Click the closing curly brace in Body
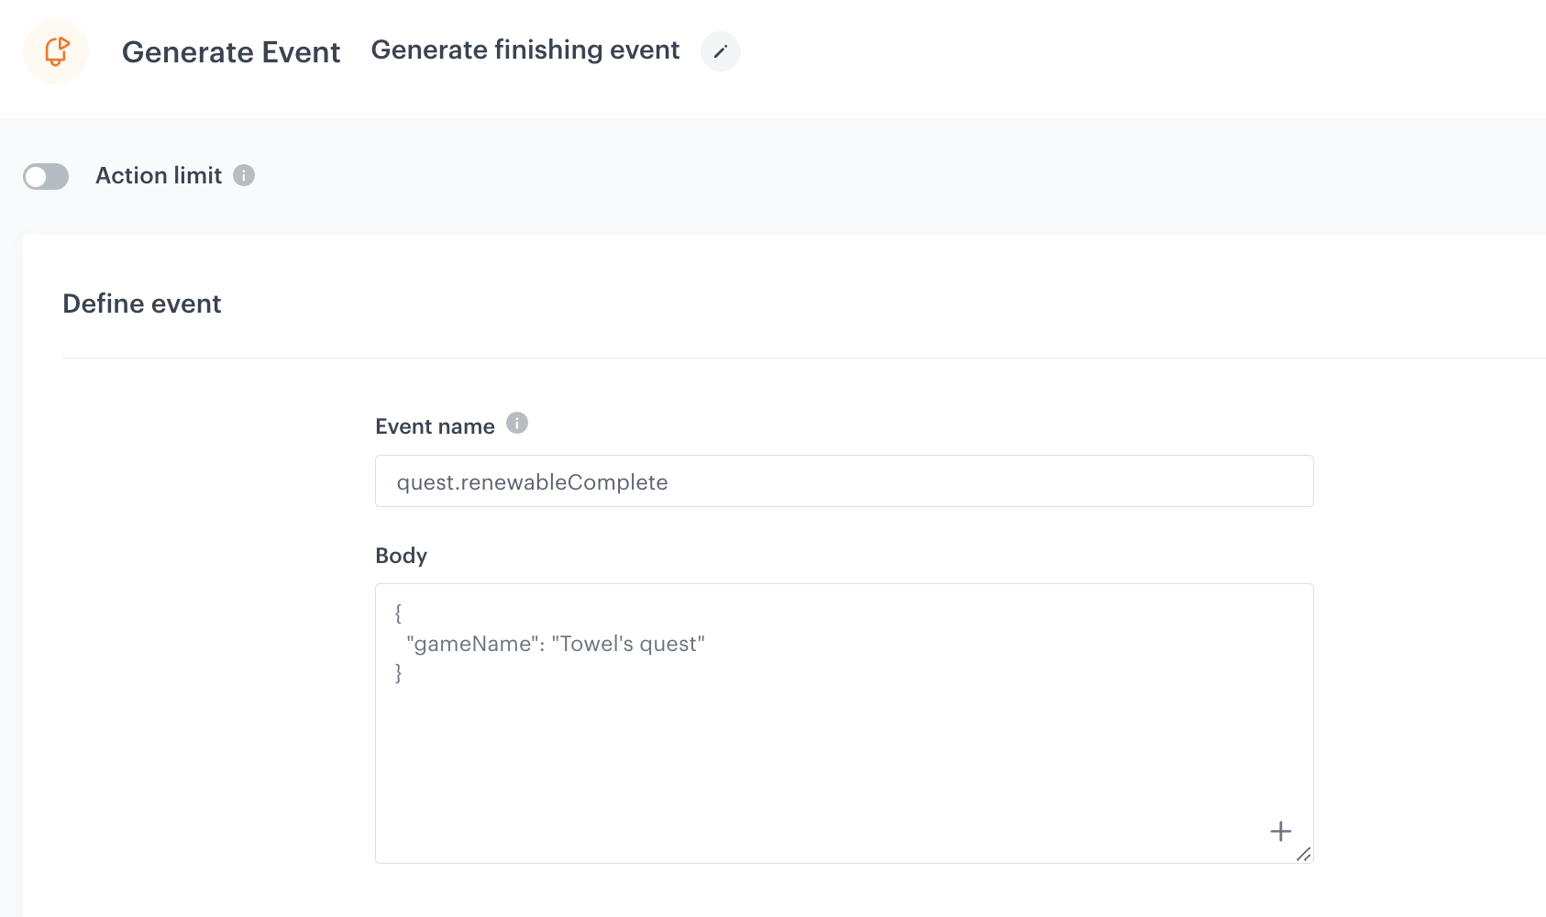Screen dimensions: 1546x917 (x=398, y=673)
